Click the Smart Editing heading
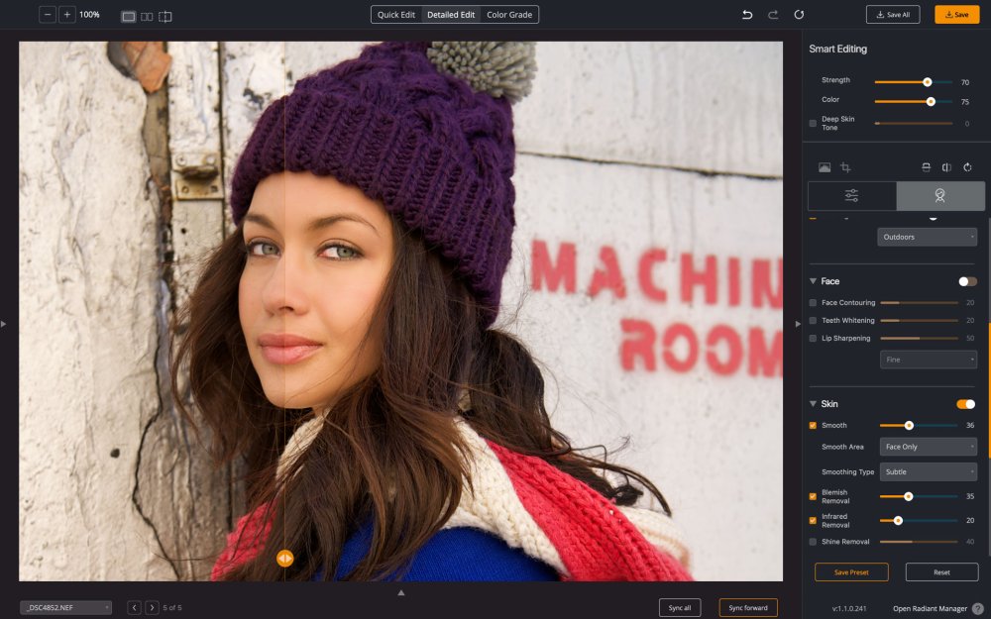Image resolution: width=991 pixels, height=619 pixels. [x=838, y=49]
